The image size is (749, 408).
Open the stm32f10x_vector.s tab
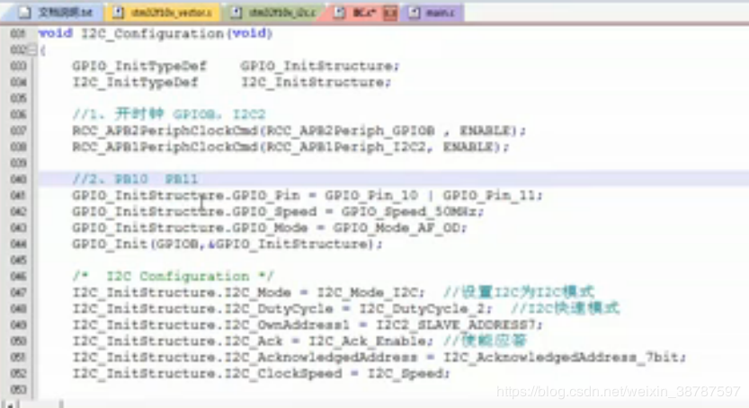(x=163, y=13)
